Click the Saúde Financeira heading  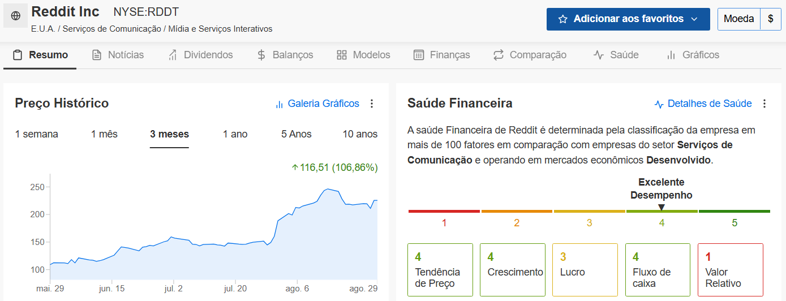coord(460,103)
